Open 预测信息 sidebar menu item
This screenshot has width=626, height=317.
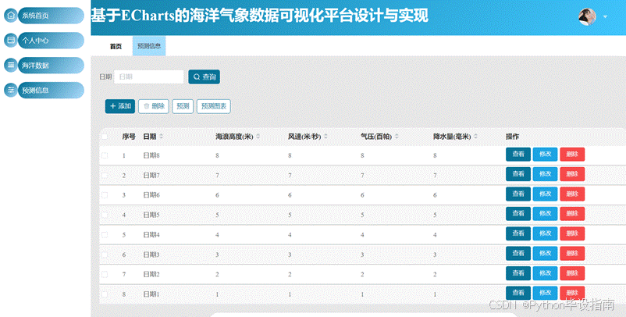tap(51, 91)
